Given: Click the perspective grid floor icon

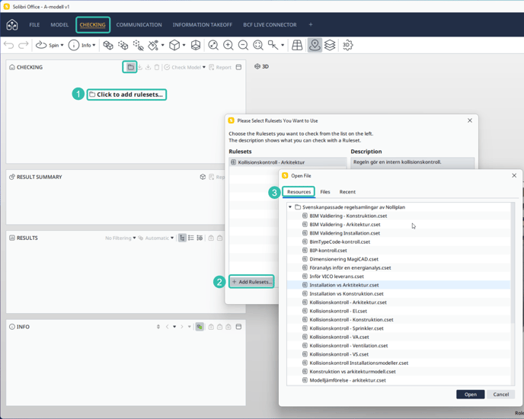Looking at the screenshot, I should [x=297, y=45].
